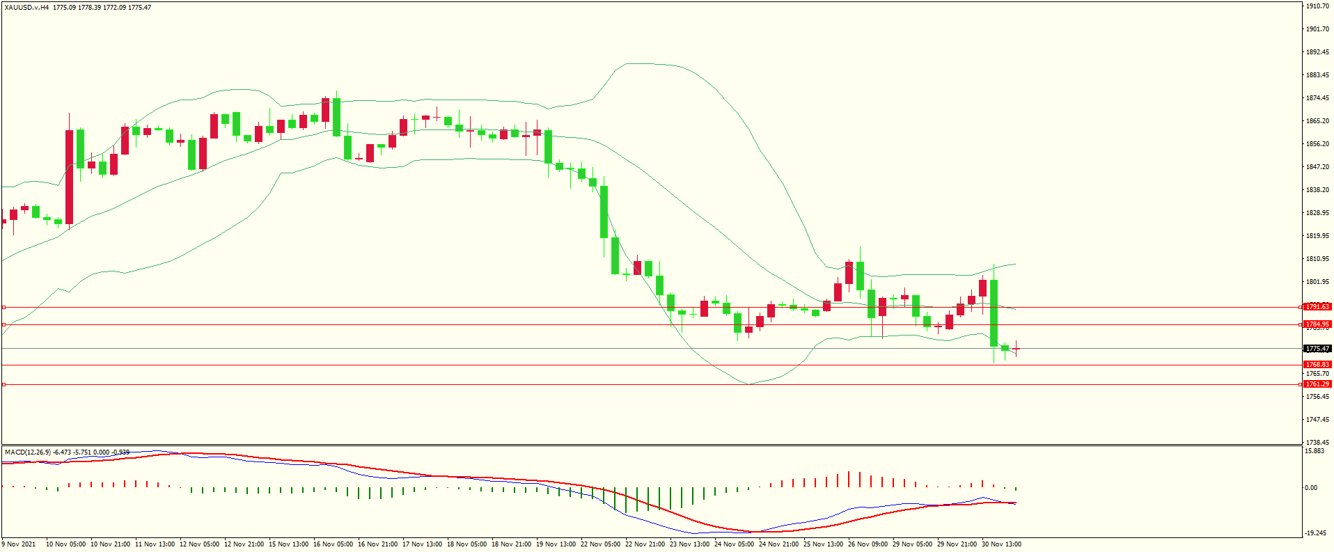Click the 30 Nov 13:00 time axis label

pyautogui.click(x=1001, y=544)
